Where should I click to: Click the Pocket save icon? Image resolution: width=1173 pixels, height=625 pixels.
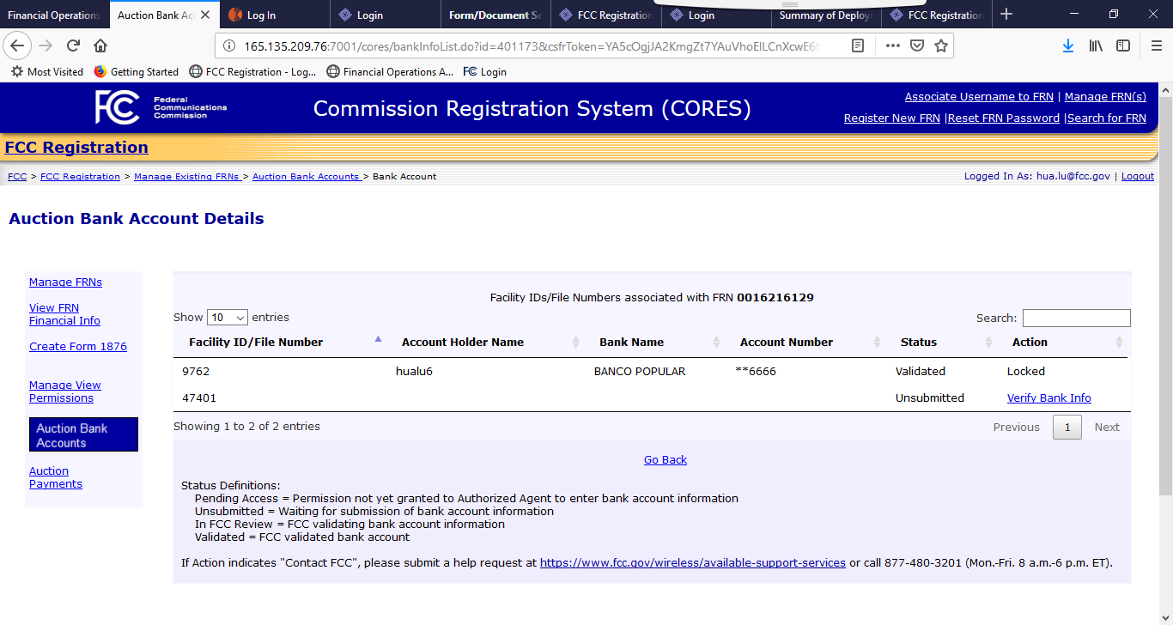(x=917, y=46)
